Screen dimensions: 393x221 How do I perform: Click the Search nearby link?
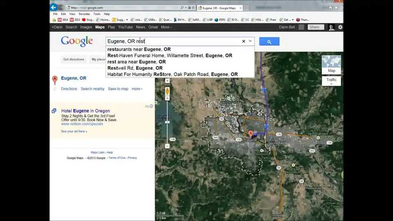click(93, 89)
